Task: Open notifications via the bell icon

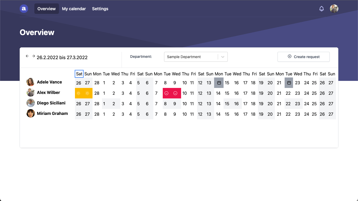Action: click(321, 9)
